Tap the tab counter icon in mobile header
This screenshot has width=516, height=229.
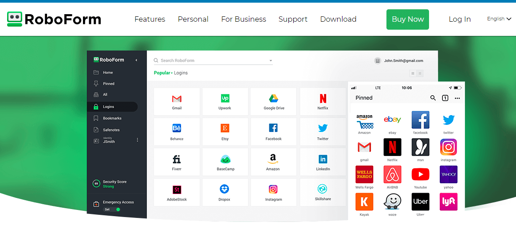pyautogui.click(x=445, y=98)
